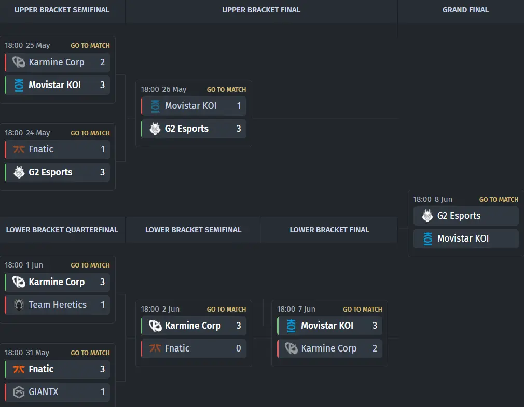Click Karmine Corp score 2 in 25 May match
Image resolution: width=524 pixels, height=407 pixels.
click(x=102, y=62)
